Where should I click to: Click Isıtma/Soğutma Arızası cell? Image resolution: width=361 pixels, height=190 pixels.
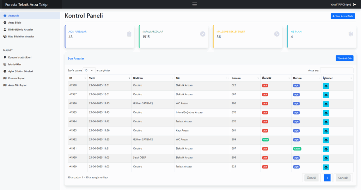pos(189,112)
